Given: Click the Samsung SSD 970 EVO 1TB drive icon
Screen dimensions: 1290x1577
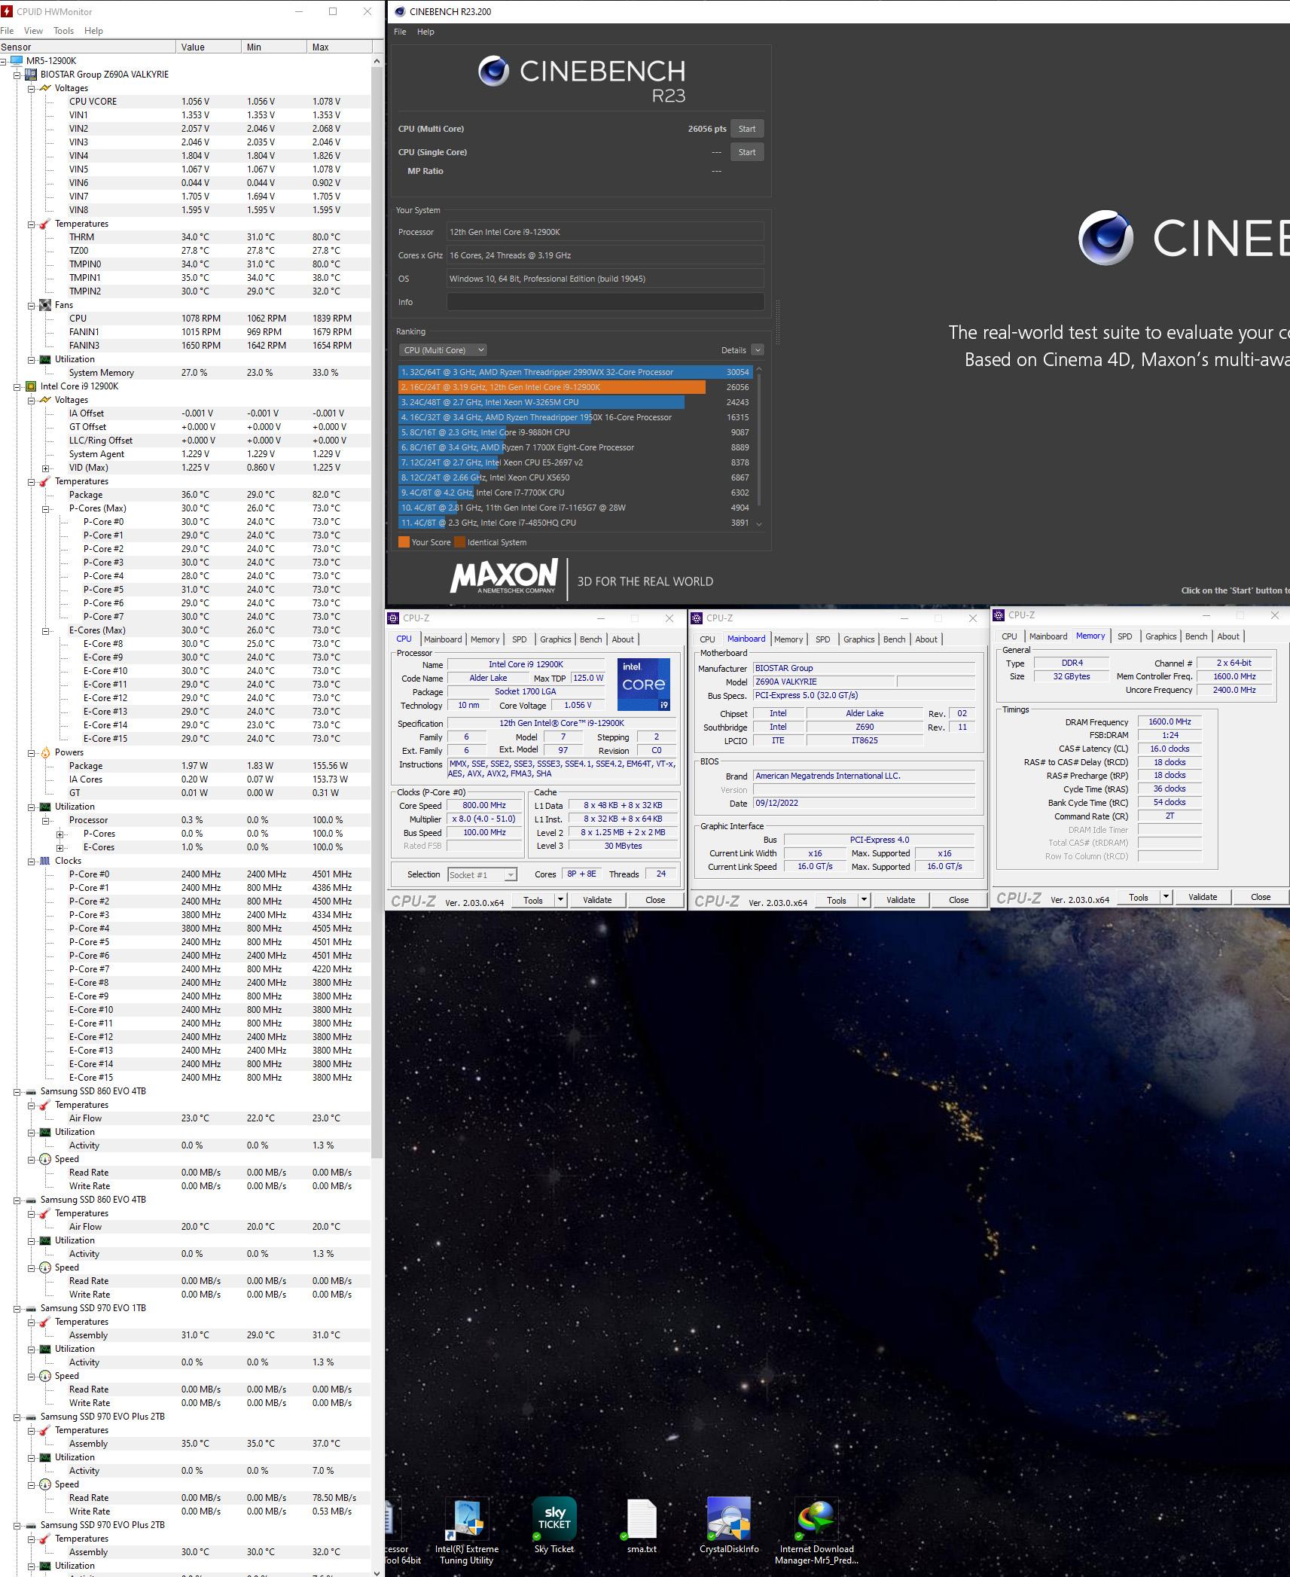Looking at the screenshot, I should [x=31, y=1308].
